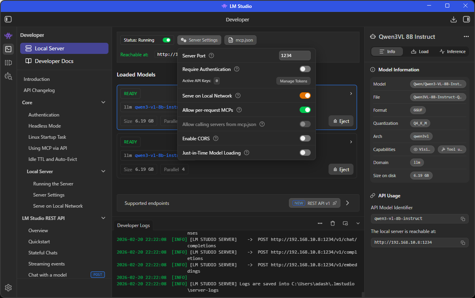Toggle Just-in-Time Model Loading
This screenshot has width=475, height=298.
(x=305, y=153)
